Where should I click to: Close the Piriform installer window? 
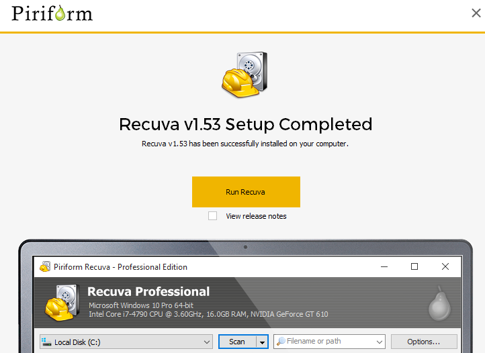click(476, 13)
